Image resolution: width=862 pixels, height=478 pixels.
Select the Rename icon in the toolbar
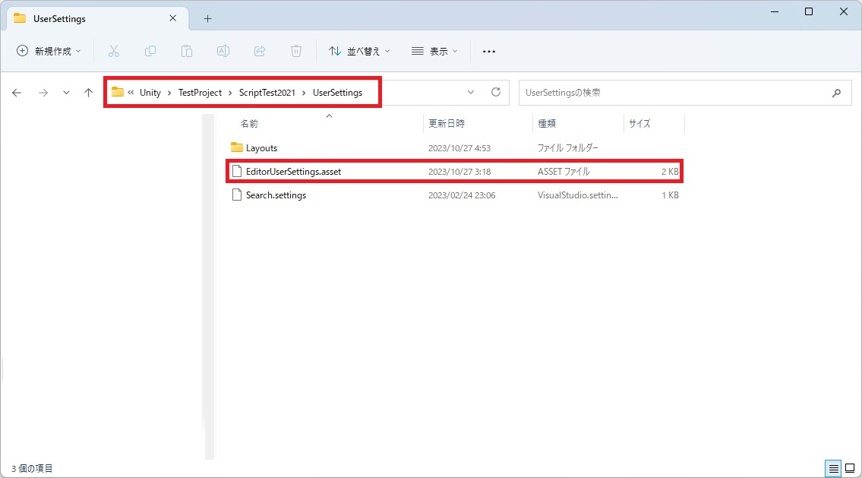coord(223,51)
